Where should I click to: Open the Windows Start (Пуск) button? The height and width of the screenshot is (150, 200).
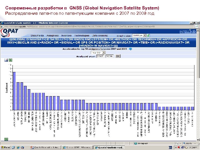click(x=5, y=147)
